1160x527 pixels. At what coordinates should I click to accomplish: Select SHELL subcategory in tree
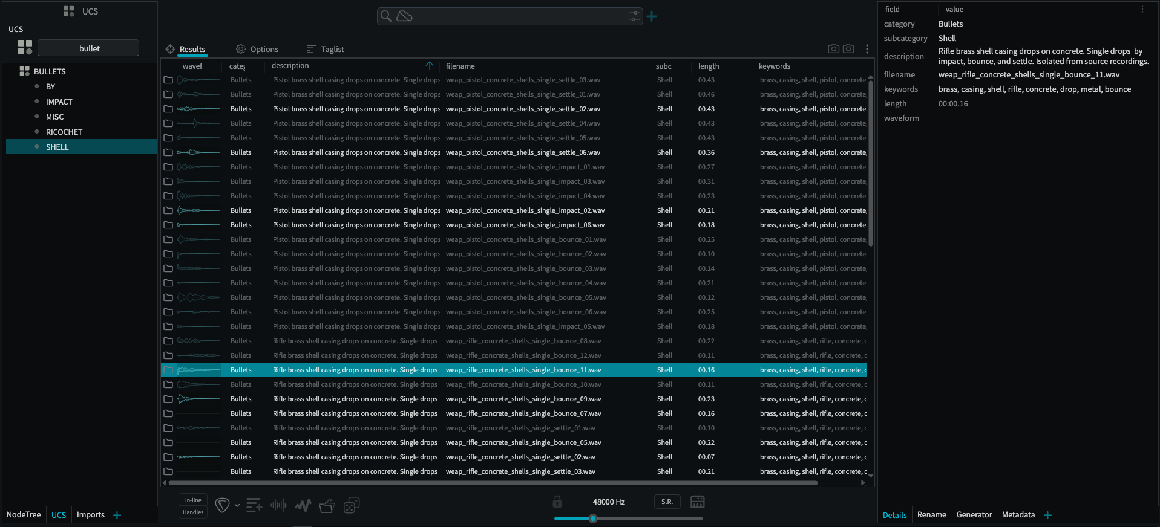pyautogui.click(x=82, y=147)
